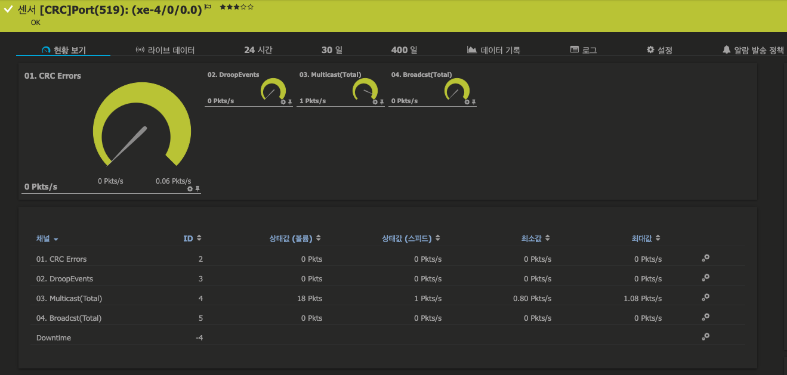Edit channel gears in 04. Broadcst(Total) row
Image resolution: width=787 pixels, height=375 pixels.
705,317
